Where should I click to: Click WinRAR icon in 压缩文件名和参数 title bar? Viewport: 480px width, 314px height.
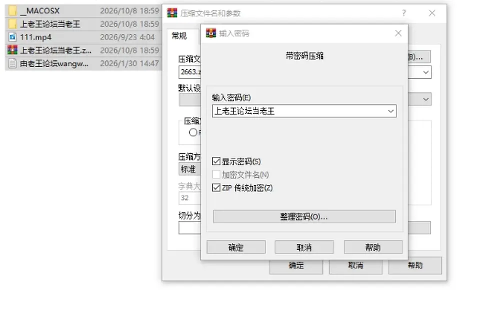(172, 13)
